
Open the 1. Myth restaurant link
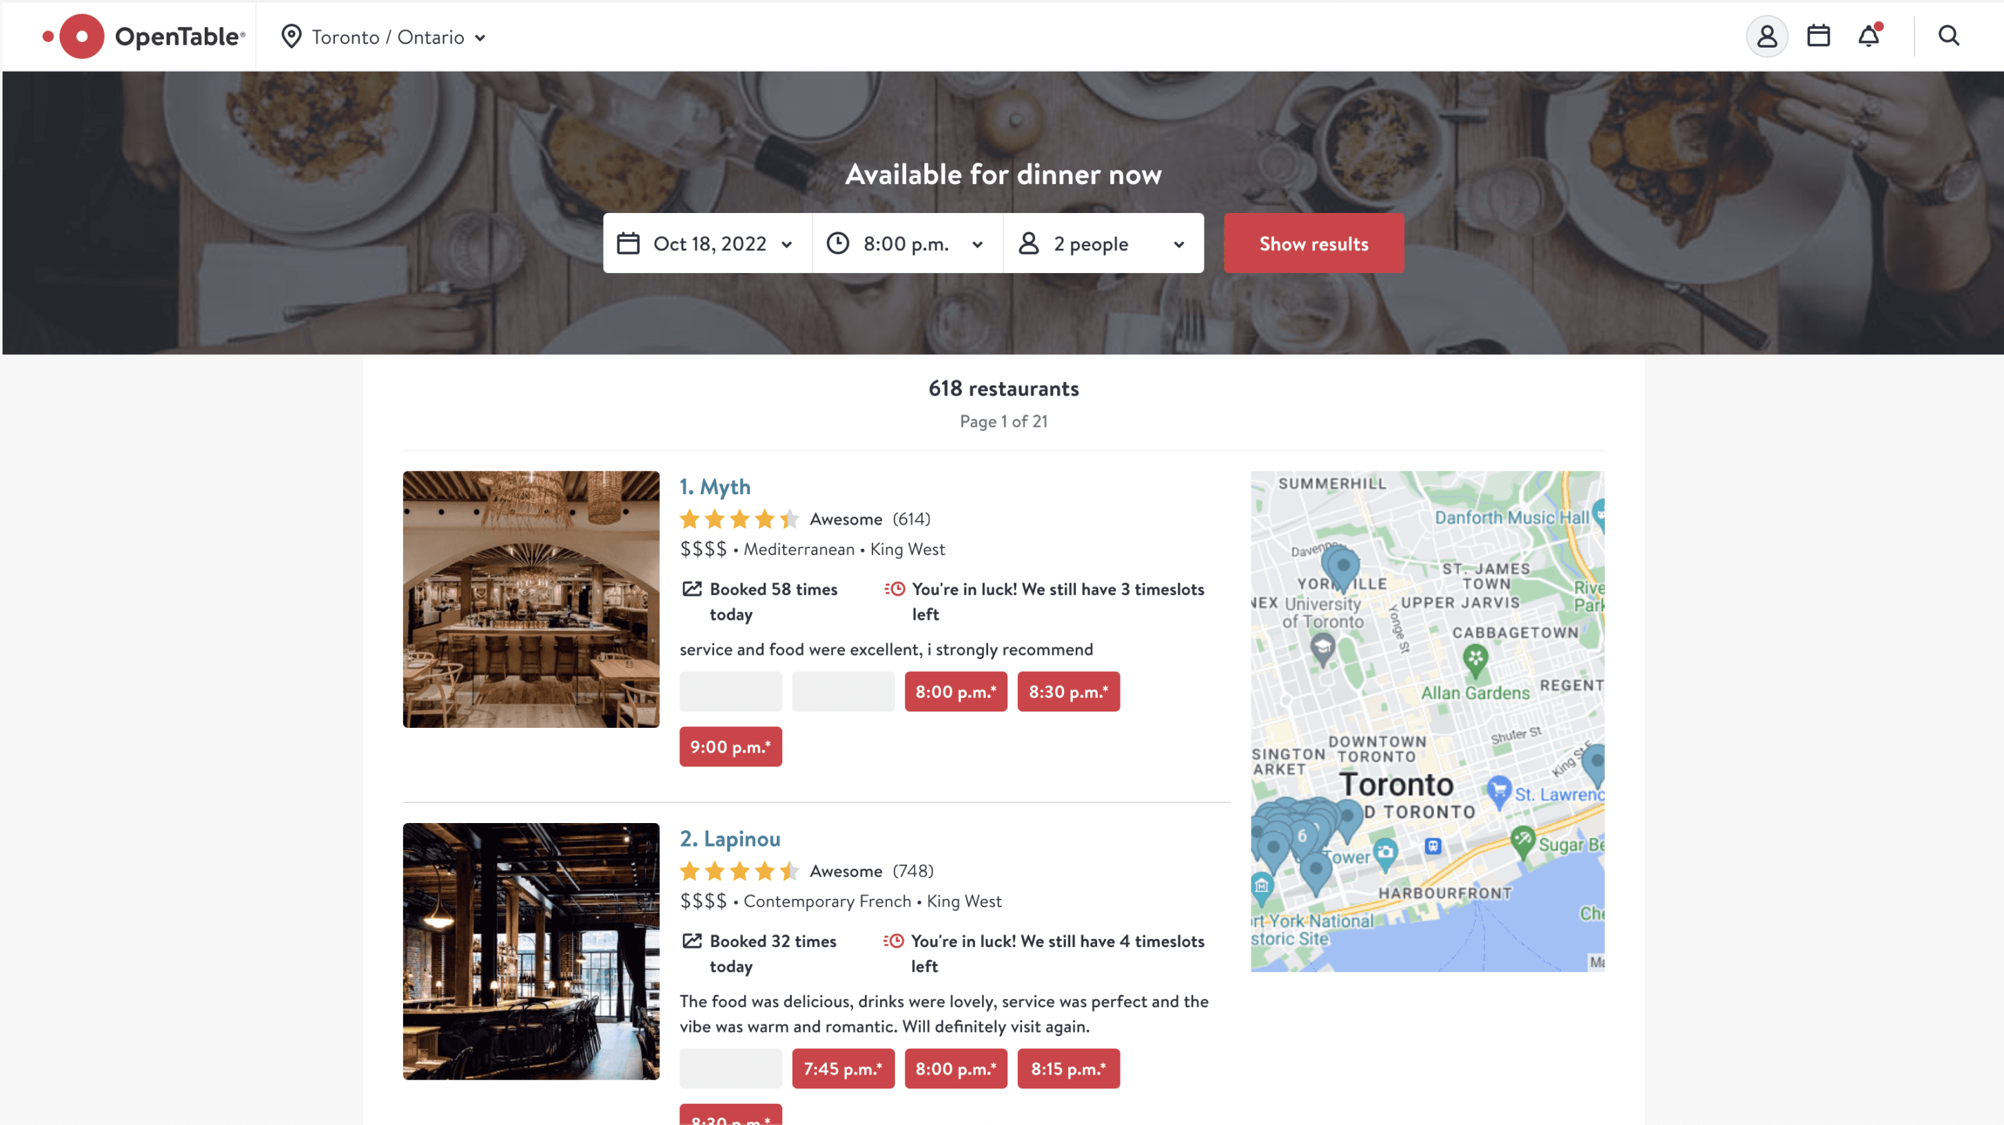(x=714, y=487)
